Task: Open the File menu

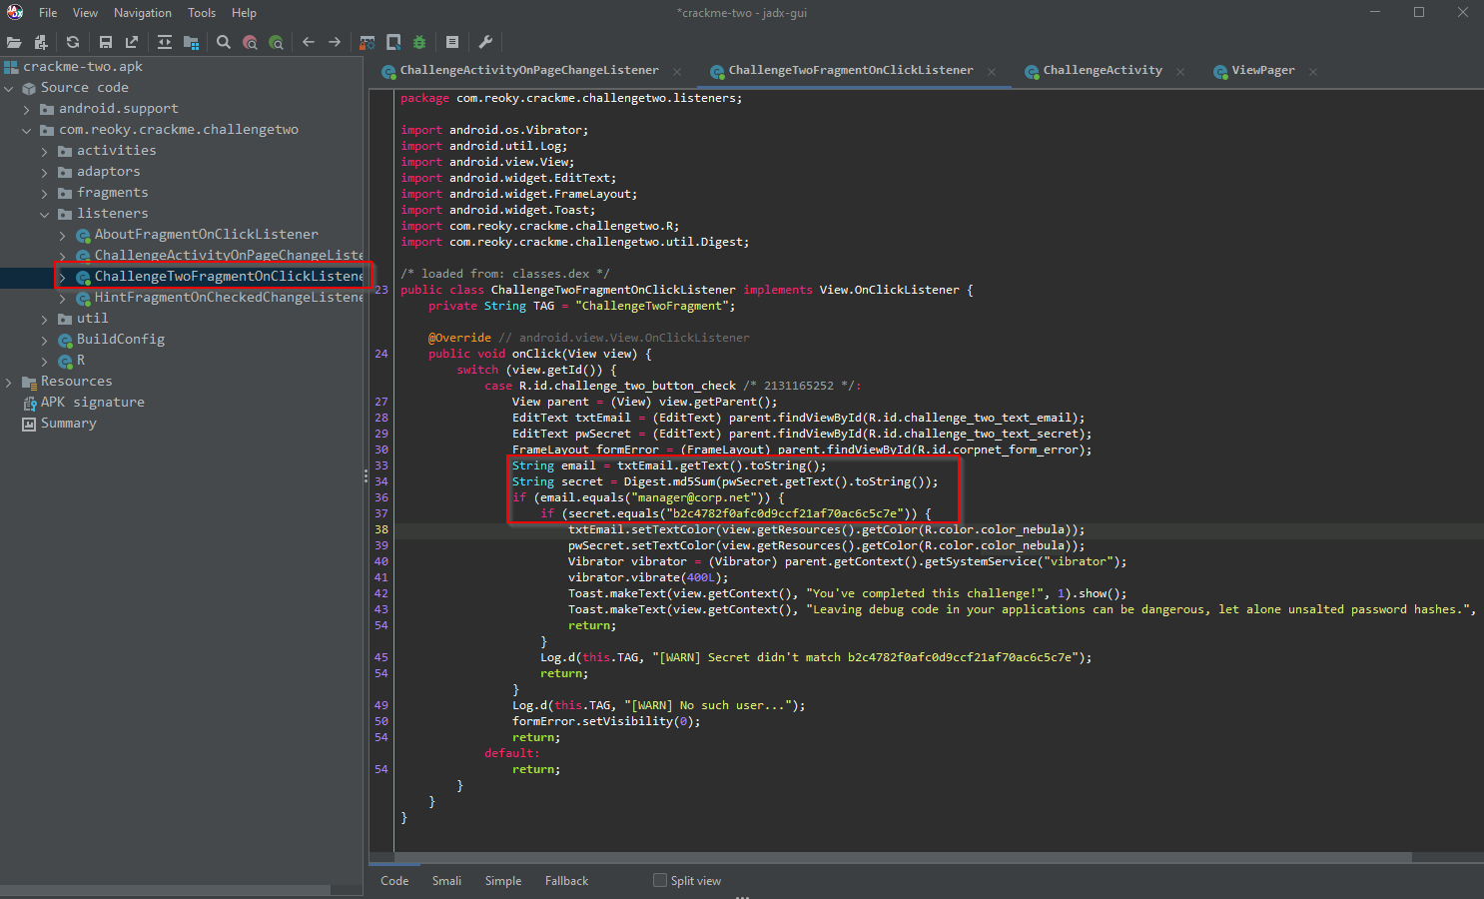Action: (x=48, y=13)
